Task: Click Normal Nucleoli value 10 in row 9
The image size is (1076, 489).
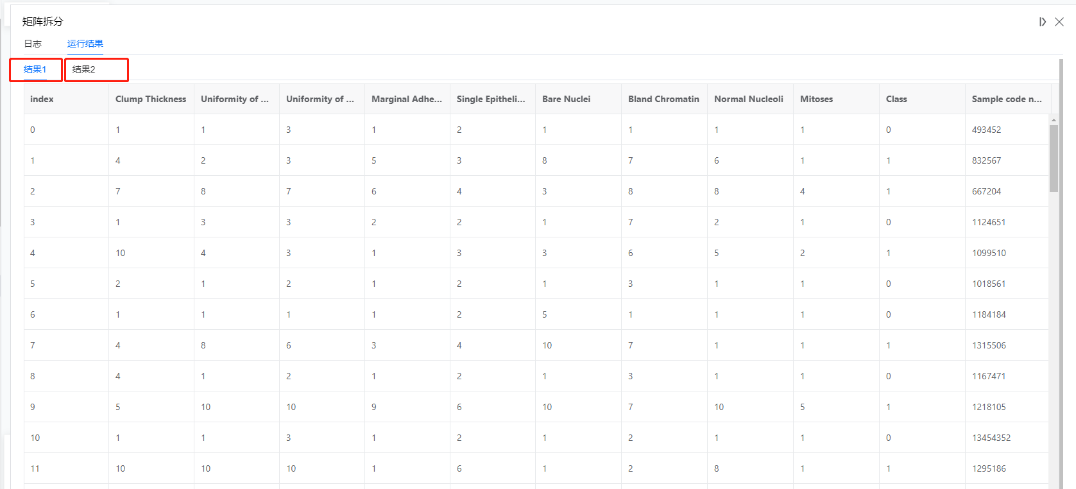Action: (x=719, y=407)
